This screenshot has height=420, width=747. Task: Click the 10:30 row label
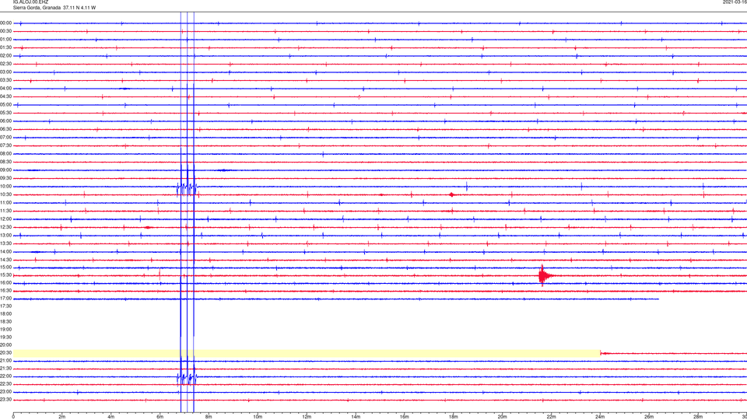5,194
